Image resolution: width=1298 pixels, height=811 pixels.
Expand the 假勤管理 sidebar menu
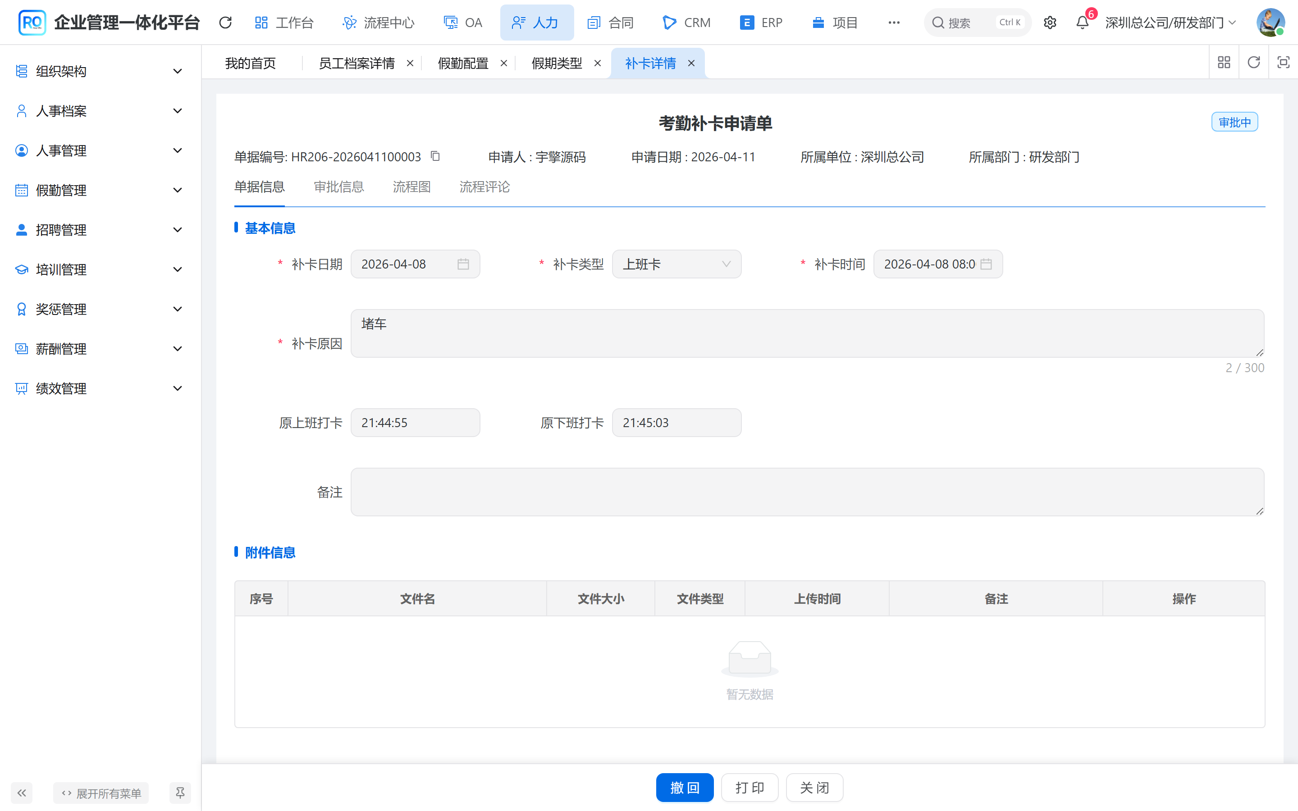(101, 191)
